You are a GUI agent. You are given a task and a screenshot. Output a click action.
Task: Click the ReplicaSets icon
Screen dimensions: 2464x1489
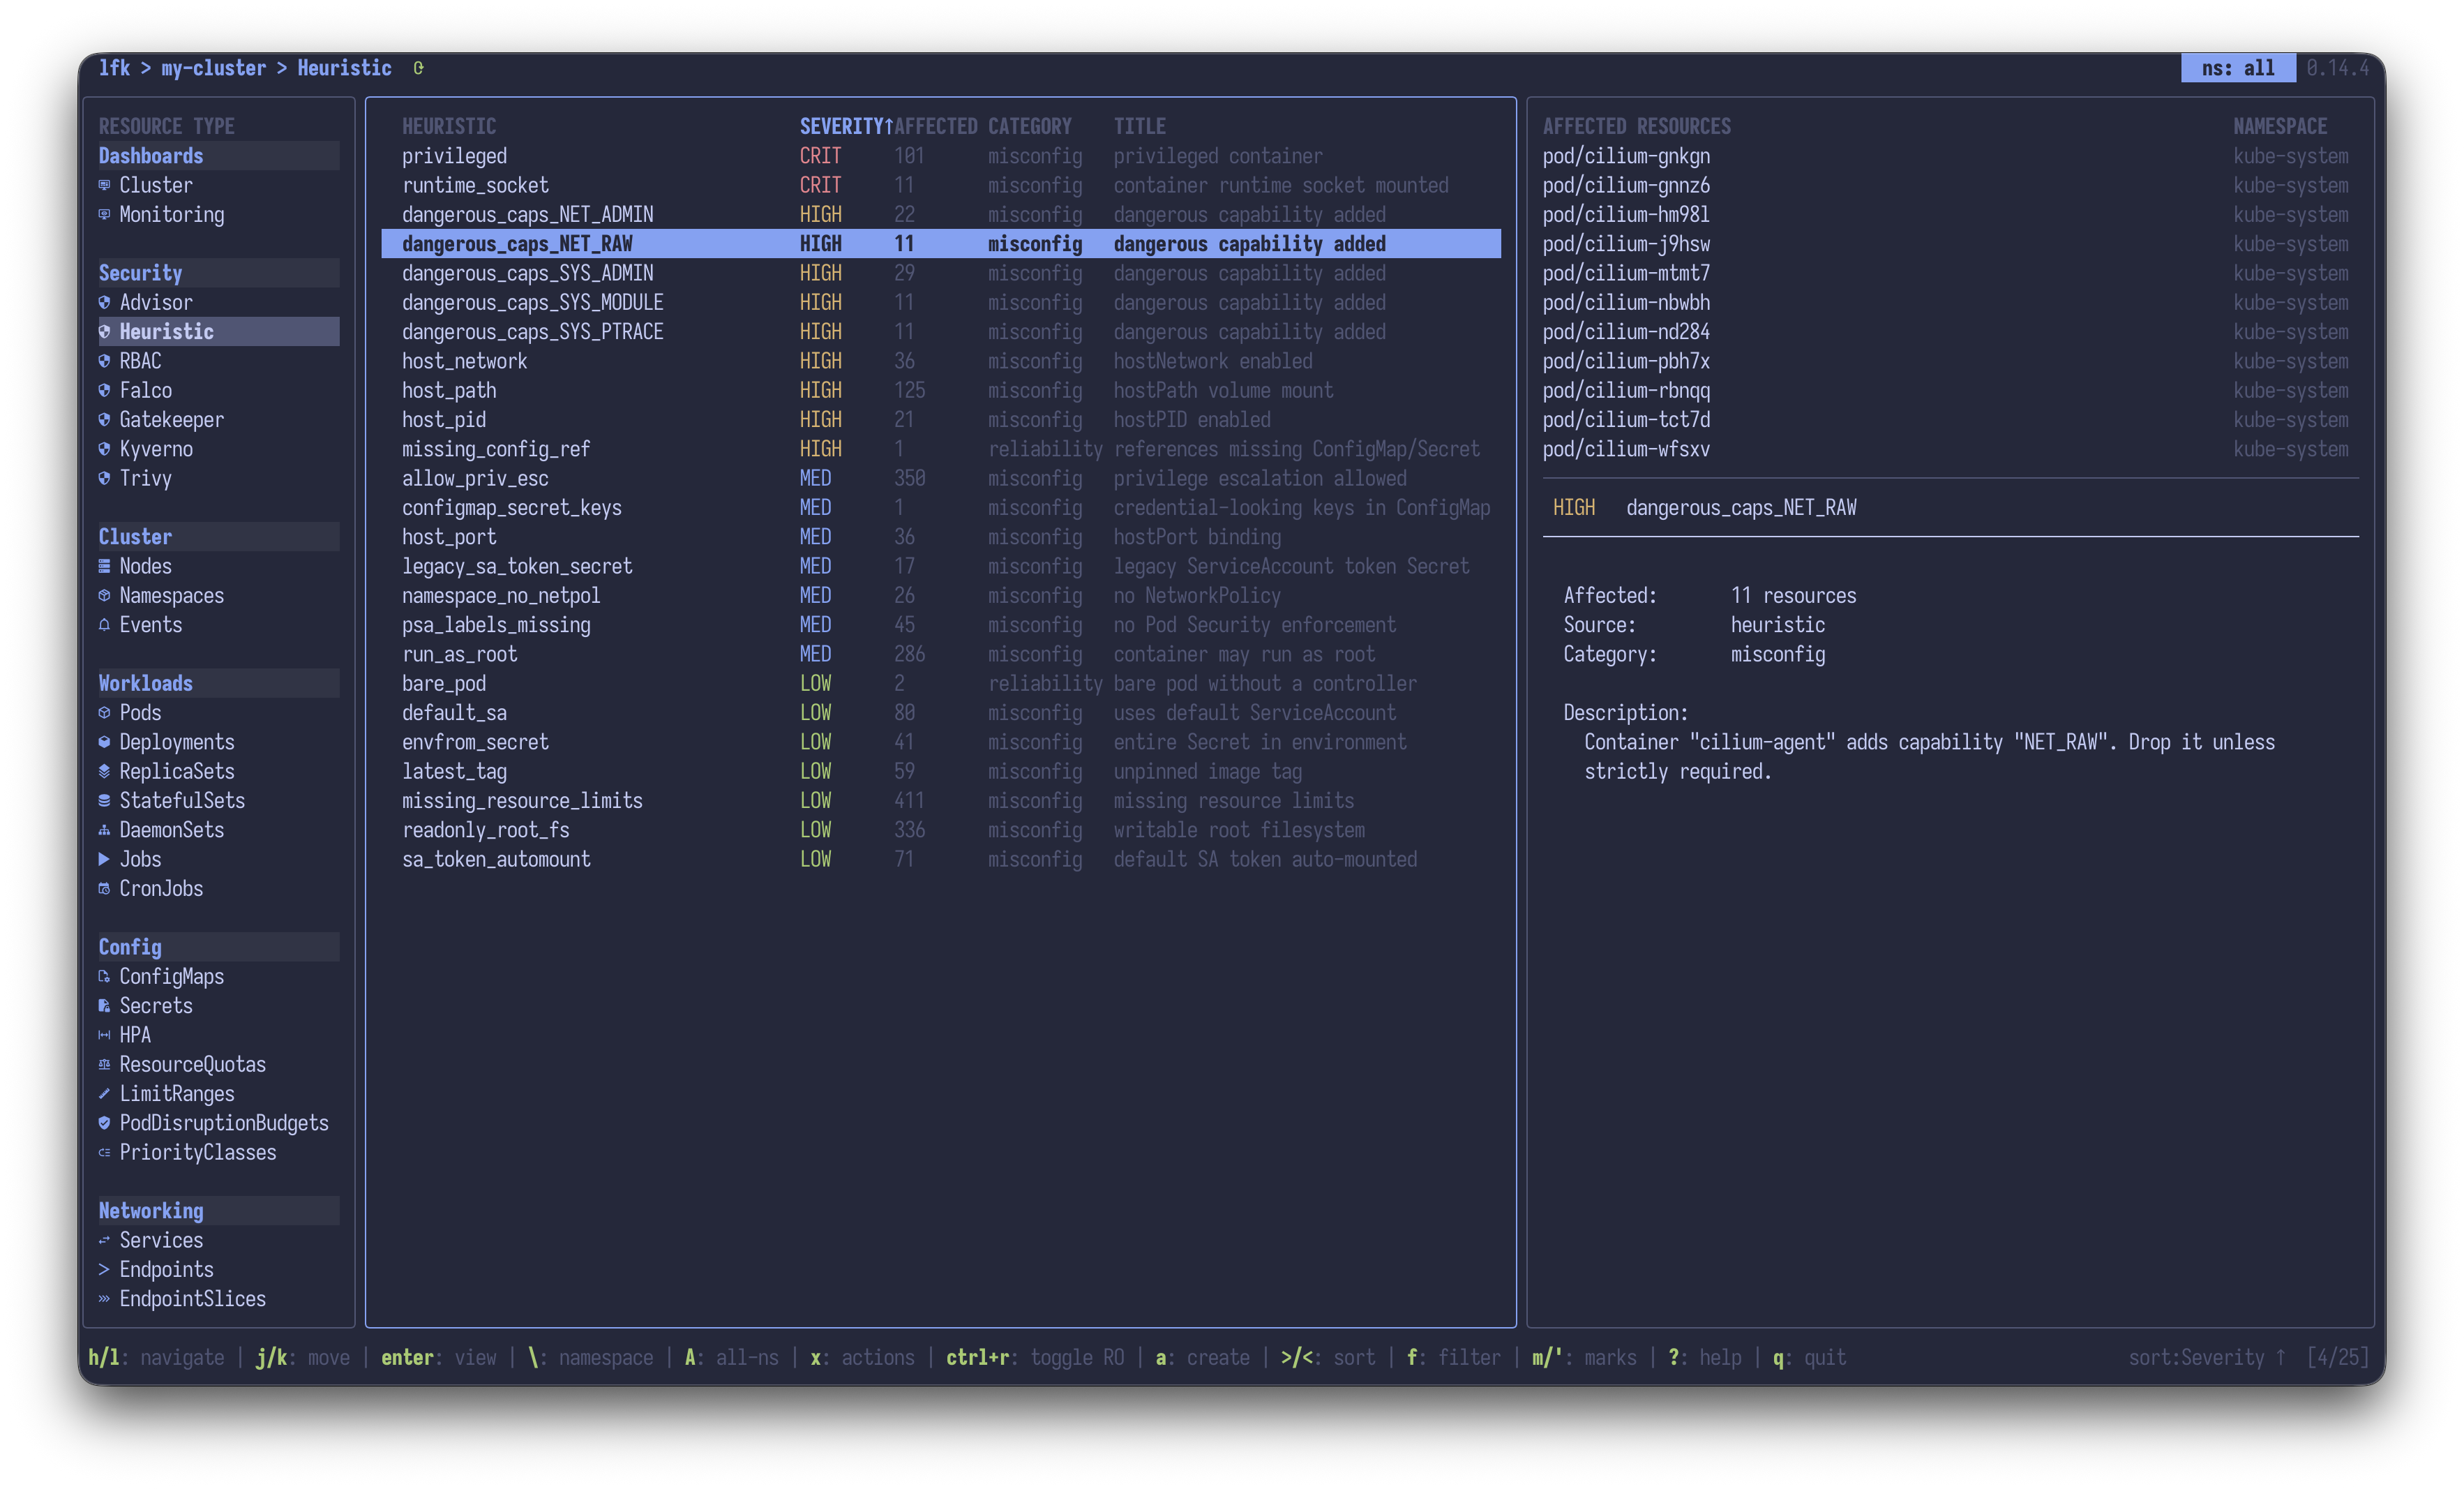(104, 771)
